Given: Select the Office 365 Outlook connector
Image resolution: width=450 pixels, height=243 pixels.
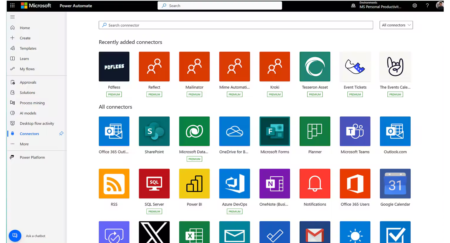Looking at the screenshot, I should [114, 131].
